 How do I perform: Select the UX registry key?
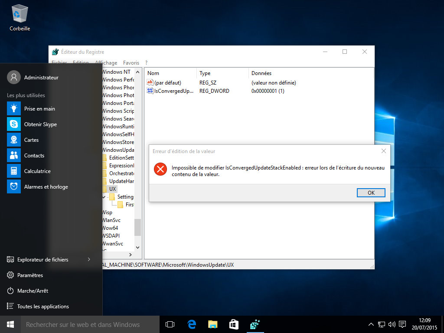tap(113, 189)
